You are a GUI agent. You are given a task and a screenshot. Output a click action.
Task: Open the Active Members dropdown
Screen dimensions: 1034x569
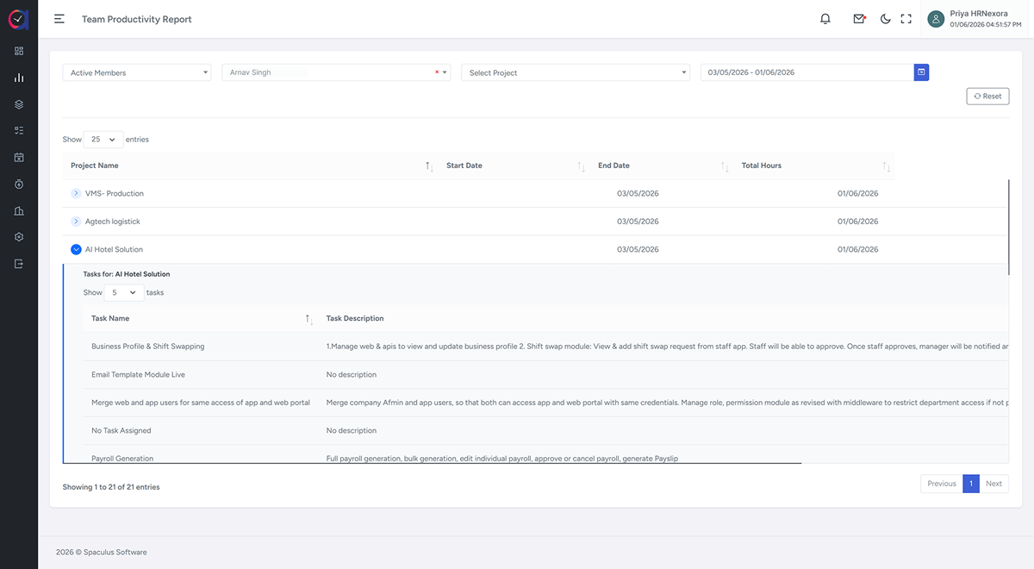click(137, 73)
